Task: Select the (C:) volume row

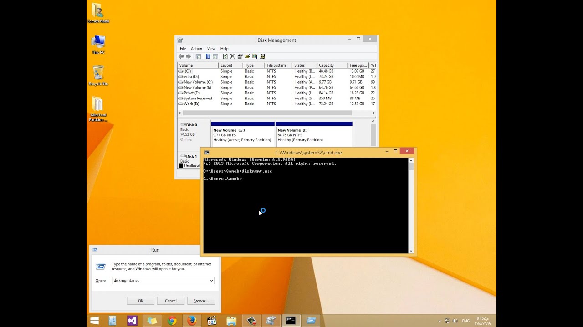Action: [x=276, y=71]
